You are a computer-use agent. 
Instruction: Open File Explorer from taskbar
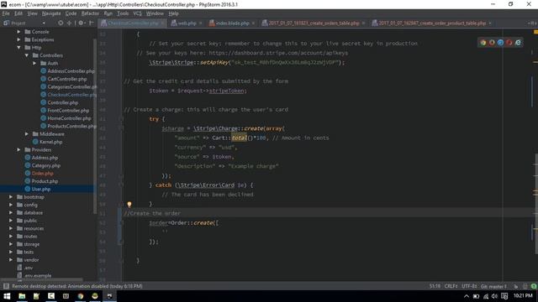(22, 296)
